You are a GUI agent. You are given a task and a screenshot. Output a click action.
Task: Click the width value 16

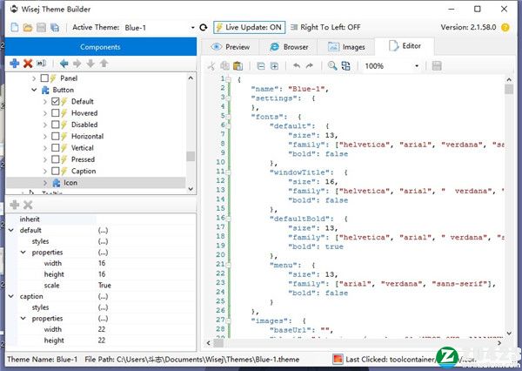102,263
